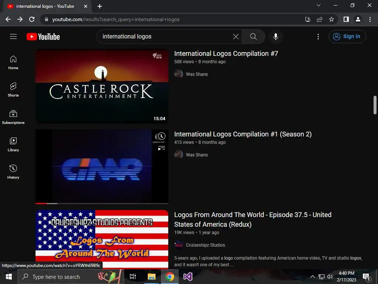
Task: Open Cruiseshipz Studios channel name
Action: [205, 245]
